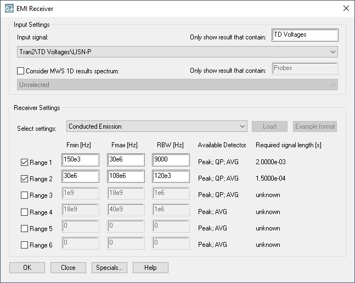Tick the Range 5 checkbox

point(24,229)
